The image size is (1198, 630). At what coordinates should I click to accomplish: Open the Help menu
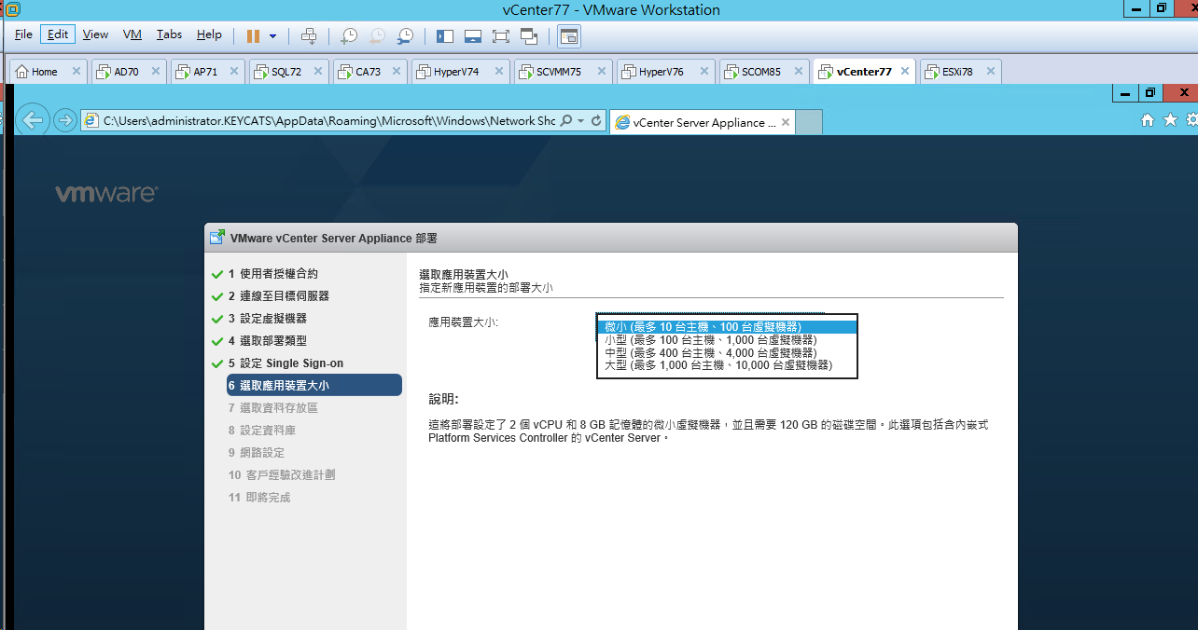tap(209, 34)
